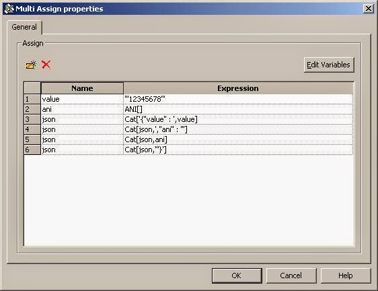Screen dimensions: 378x291
Task: Select row header number 6
Action: click(32, 150)
